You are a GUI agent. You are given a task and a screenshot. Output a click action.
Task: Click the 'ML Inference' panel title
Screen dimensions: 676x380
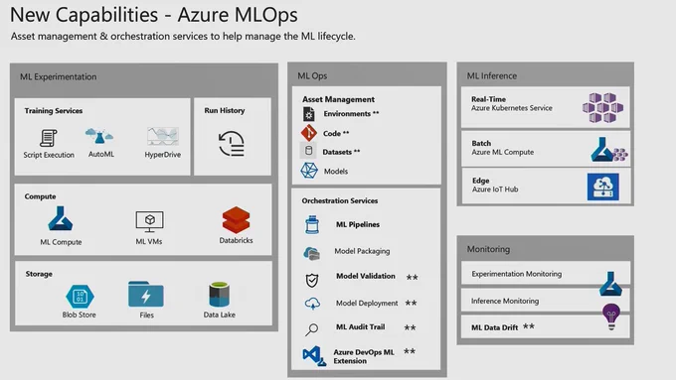coord(492,76)
